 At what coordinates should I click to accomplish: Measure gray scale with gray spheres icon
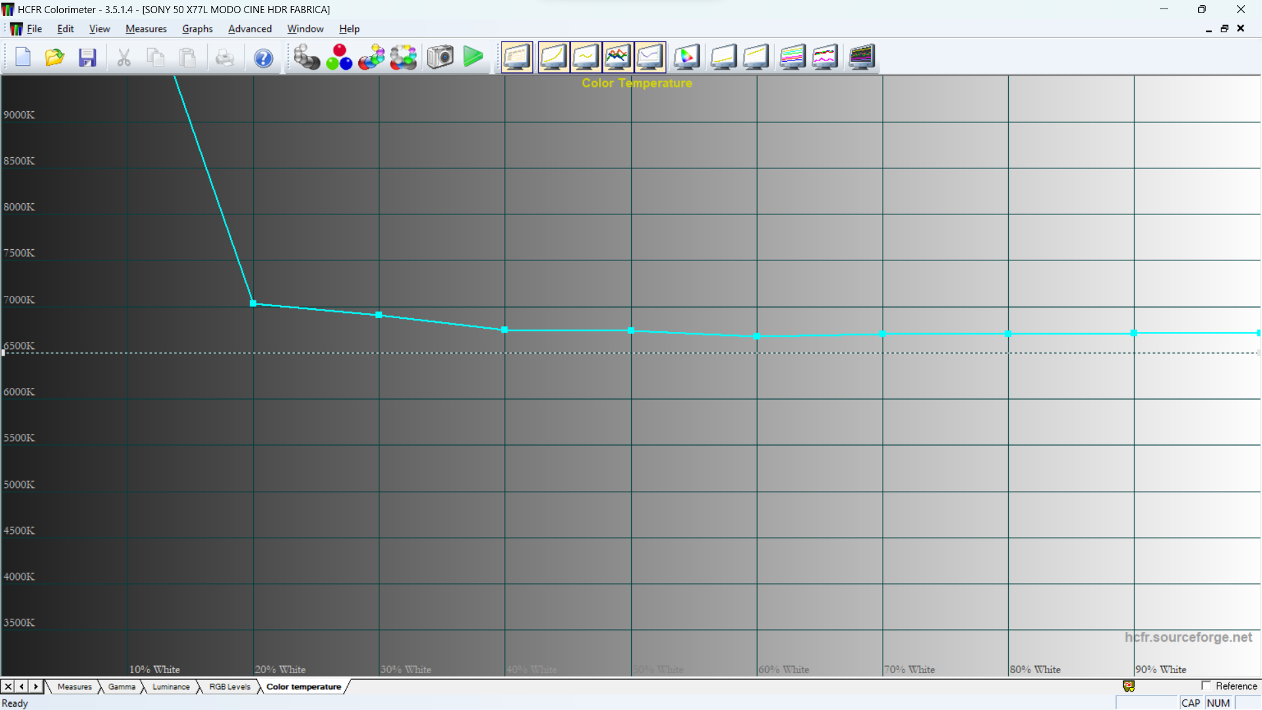306,57
